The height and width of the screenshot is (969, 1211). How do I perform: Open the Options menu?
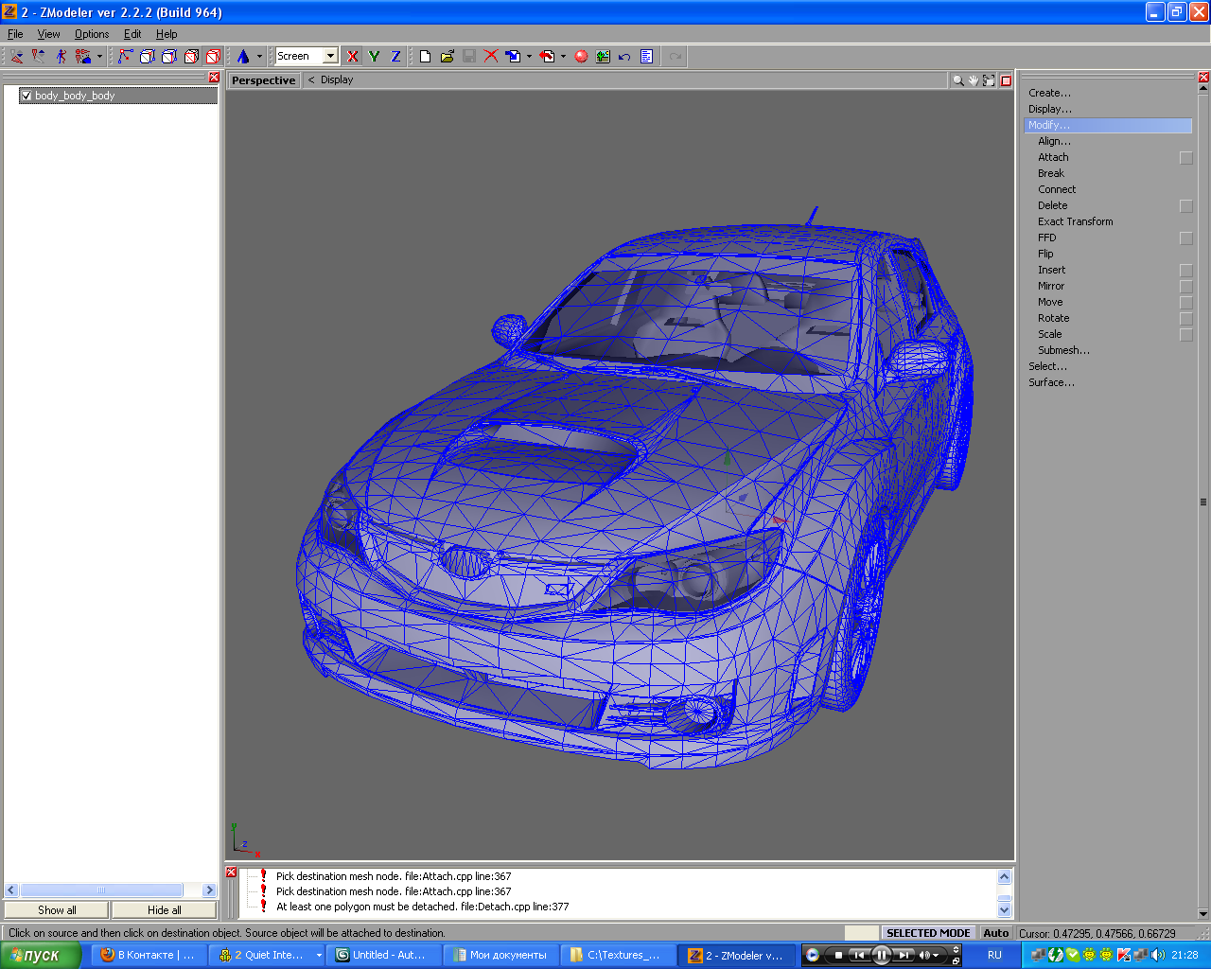[92, 34]
